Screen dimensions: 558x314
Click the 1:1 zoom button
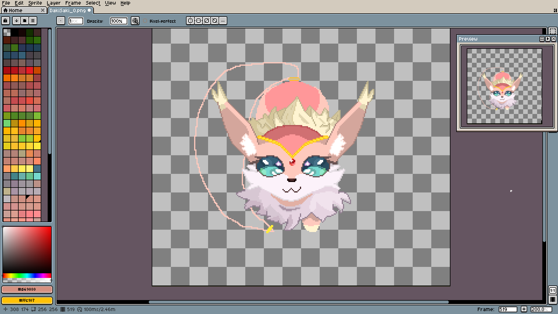552,290
